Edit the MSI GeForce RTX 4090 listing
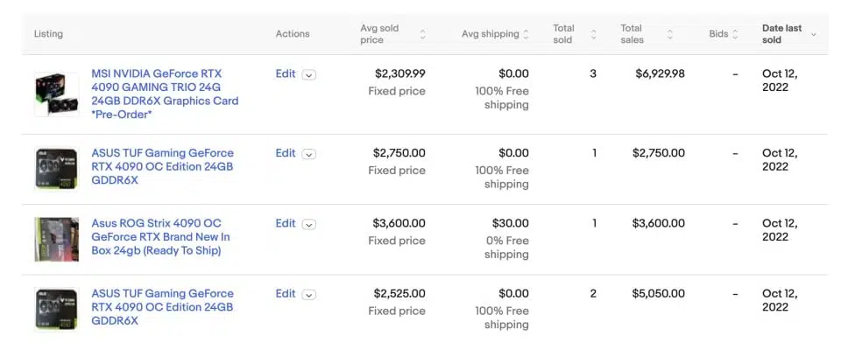The image size is (841, 343). pyautogui.click(x=286, y=74)
